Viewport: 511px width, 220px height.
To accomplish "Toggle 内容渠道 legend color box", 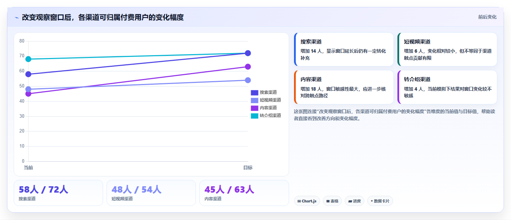I will pos(254,108).
